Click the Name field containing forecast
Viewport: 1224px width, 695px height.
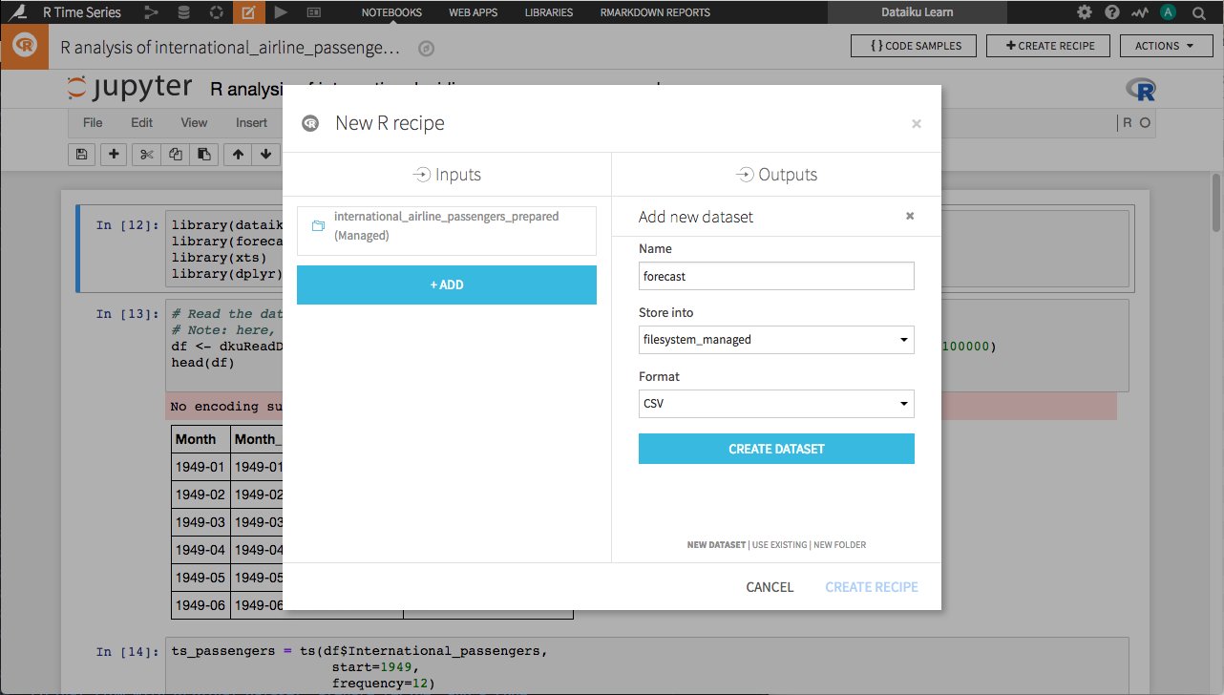pyautogui.click(x=776, y=276)
